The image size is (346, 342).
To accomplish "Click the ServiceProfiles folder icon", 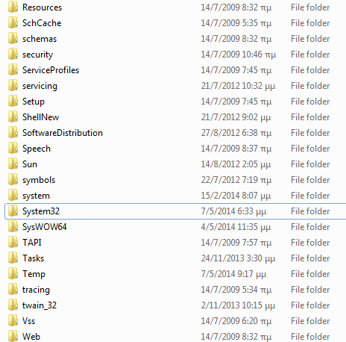I will (13, 70).
